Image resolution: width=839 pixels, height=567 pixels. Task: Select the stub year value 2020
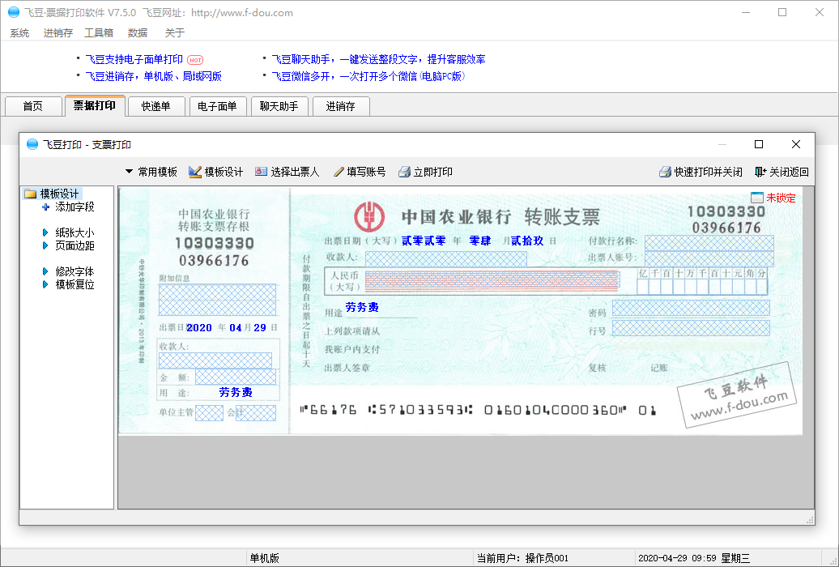pos(199,328)
